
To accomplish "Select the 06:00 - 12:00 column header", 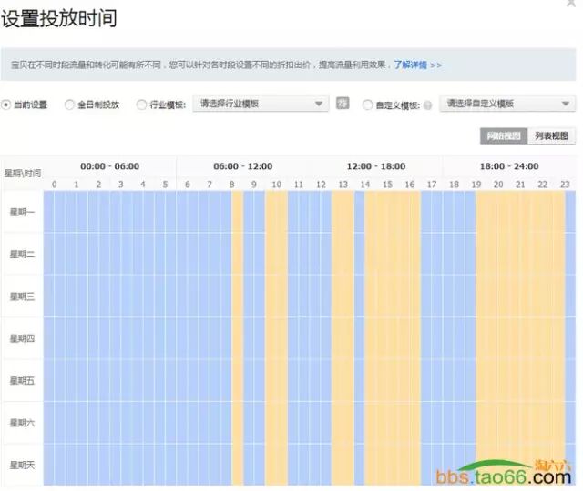I will (243, 166).
